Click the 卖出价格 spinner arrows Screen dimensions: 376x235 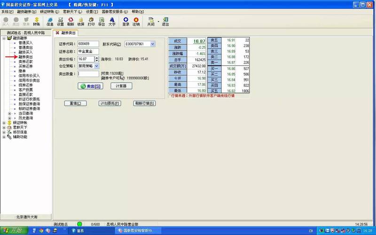(x=97, y=59)
